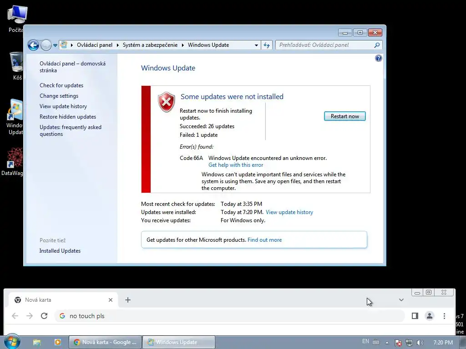The height and width of the screenshot is (349, 466).
Task: Open the Computer desktop icon
Action: 16,18
